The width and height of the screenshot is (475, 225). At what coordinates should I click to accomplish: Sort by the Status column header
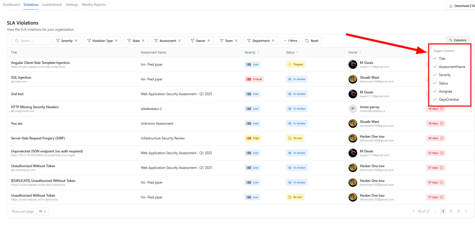pos(292,52)
